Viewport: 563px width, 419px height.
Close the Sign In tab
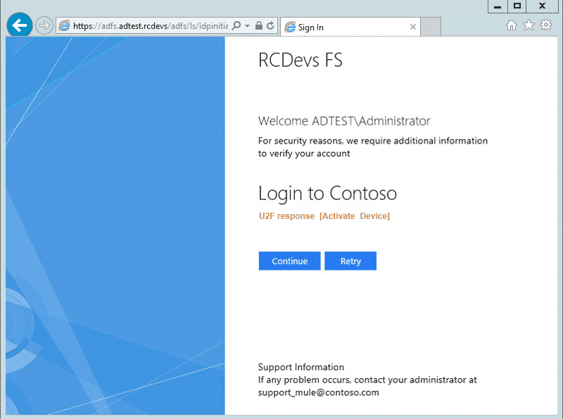pyautogui.click(x=413, y=27)
